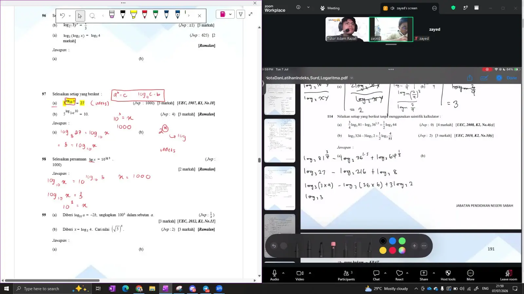Pick the red color swatch in shared screen
Viewport: 524px width, 294px height.
392,251
